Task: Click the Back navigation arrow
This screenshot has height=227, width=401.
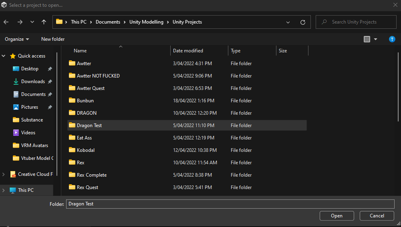Action: click(x=6, y=22)
